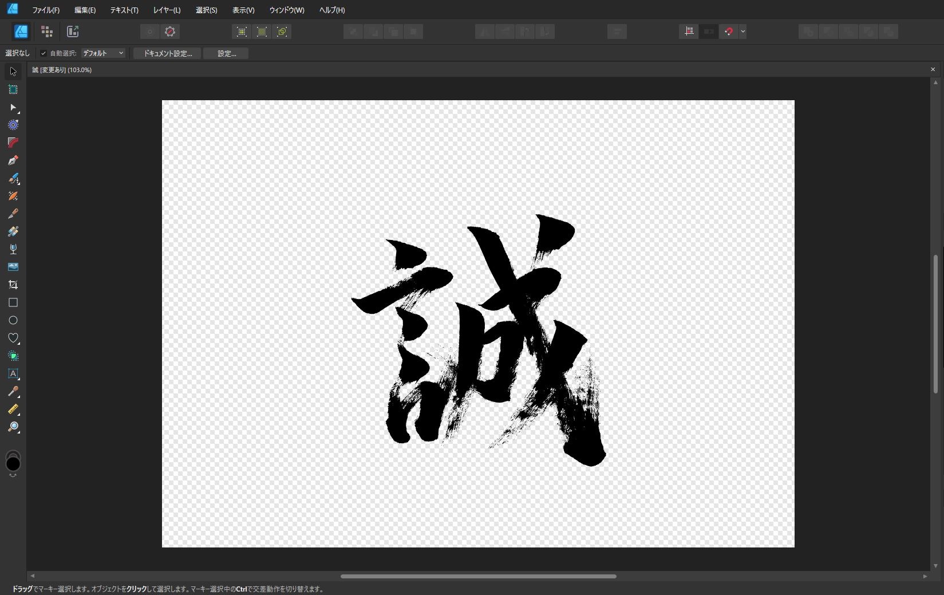Open the レイヤー(L) menu
This screenshot has width=944, height=595.
coord(167,10)
